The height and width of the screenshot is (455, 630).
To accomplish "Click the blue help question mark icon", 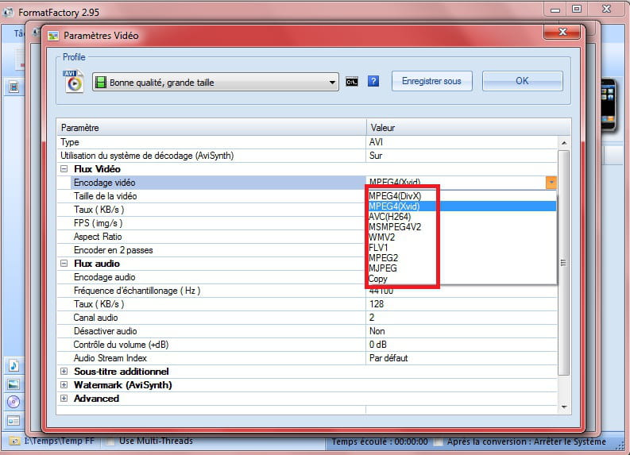I will 373,81.
